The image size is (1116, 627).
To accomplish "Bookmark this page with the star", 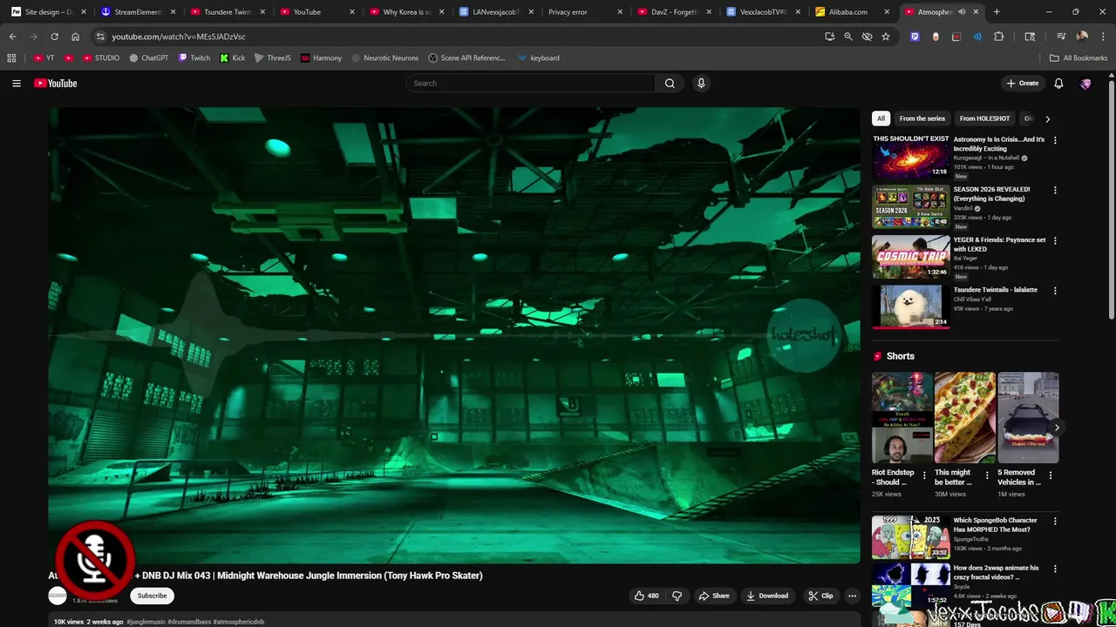I will (x=886, y=37).
